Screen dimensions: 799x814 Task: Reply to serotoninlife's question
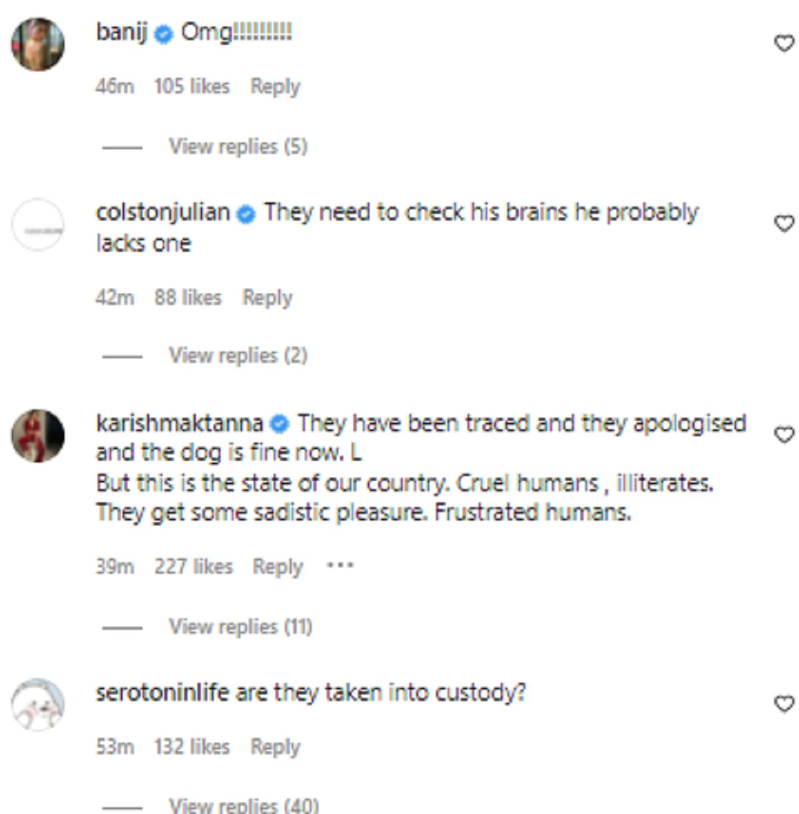coord(275,747)
